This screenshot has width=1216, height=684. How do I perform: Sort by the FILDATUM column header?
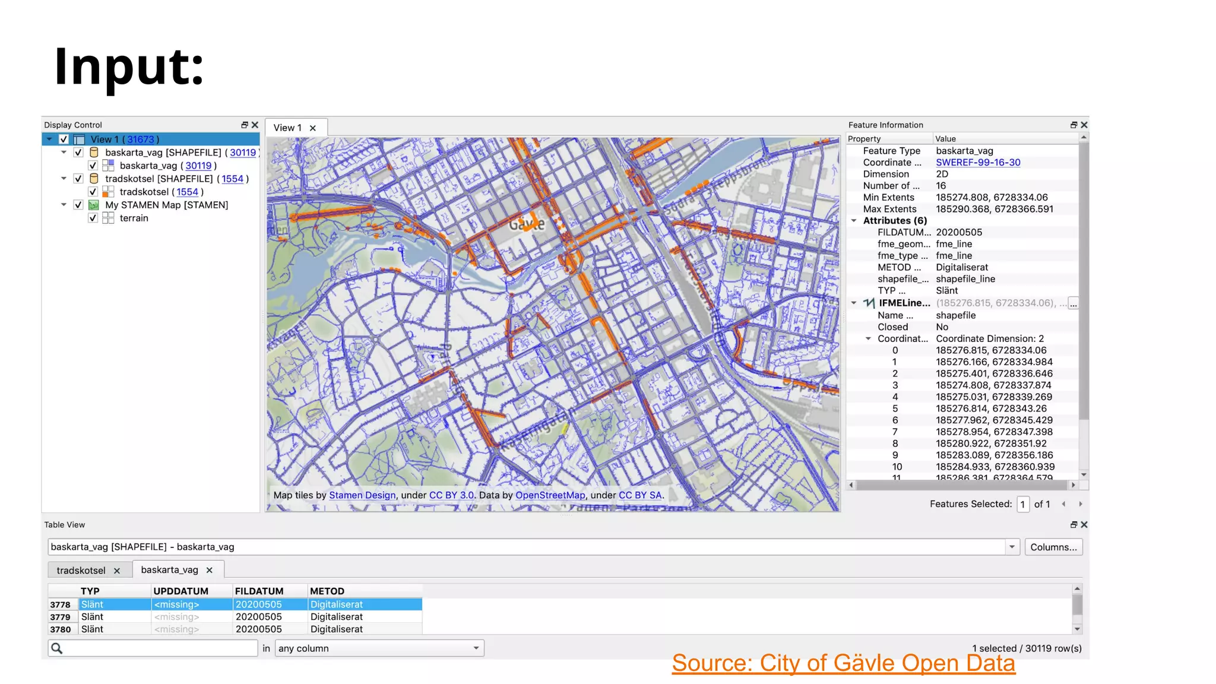click(x=270, y=591)
